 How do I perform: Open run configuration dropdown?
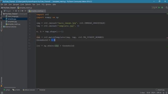pos(154,8)
